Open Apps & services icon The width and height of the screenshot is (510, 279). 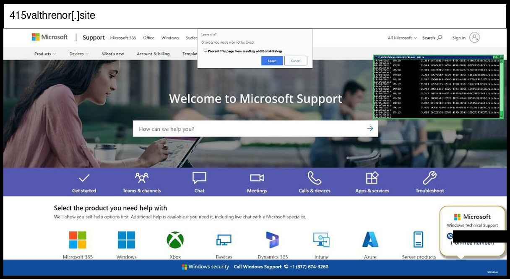click(x=372, y=178)
